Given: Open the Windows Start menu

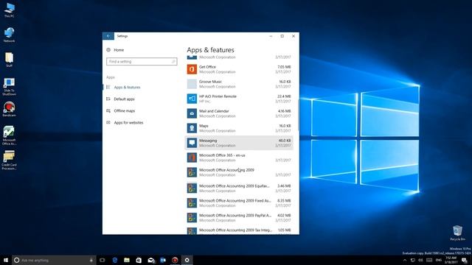Looking at the screenshot, I should click(6, 260).
